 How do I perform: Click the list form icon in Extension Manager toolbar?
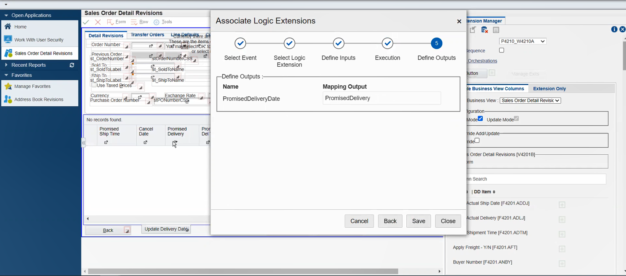(x=496, y=30)
